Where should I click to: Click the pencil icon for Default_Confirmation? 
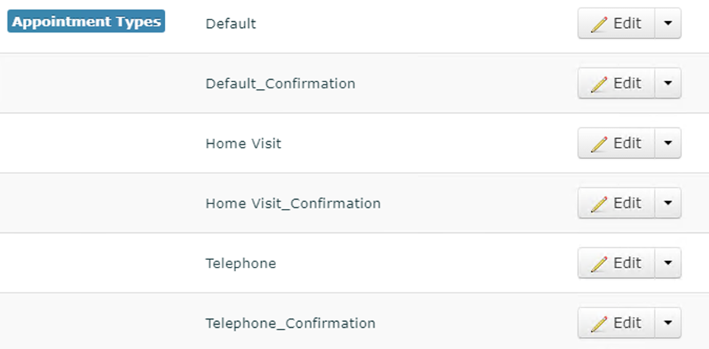[x=600, y=84]
